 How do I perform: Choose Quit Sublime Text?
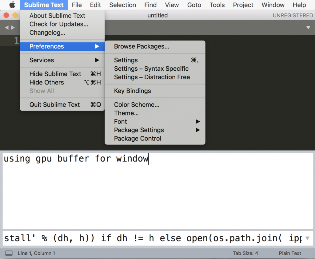click(62, 105)
